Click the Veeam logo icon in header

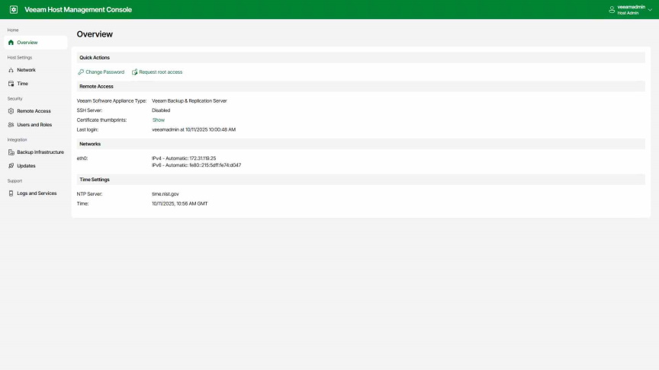[14, 10]
